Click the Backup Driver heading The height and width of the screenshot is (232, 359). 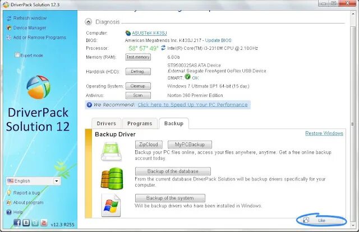pyautogui.click(x=115, y=134)
